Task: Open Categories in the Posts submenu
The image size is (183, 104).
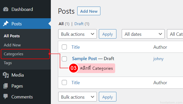Action: click(13, 54)
